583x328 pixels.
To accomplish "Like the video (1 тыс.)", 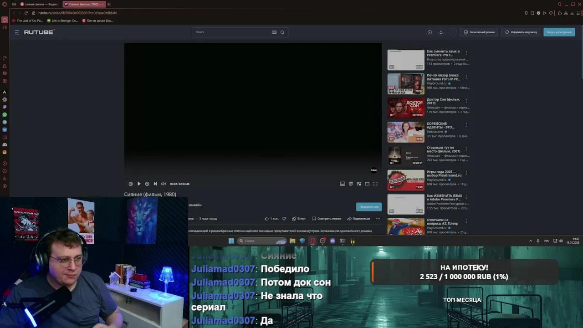I will [x=271, y=219].
